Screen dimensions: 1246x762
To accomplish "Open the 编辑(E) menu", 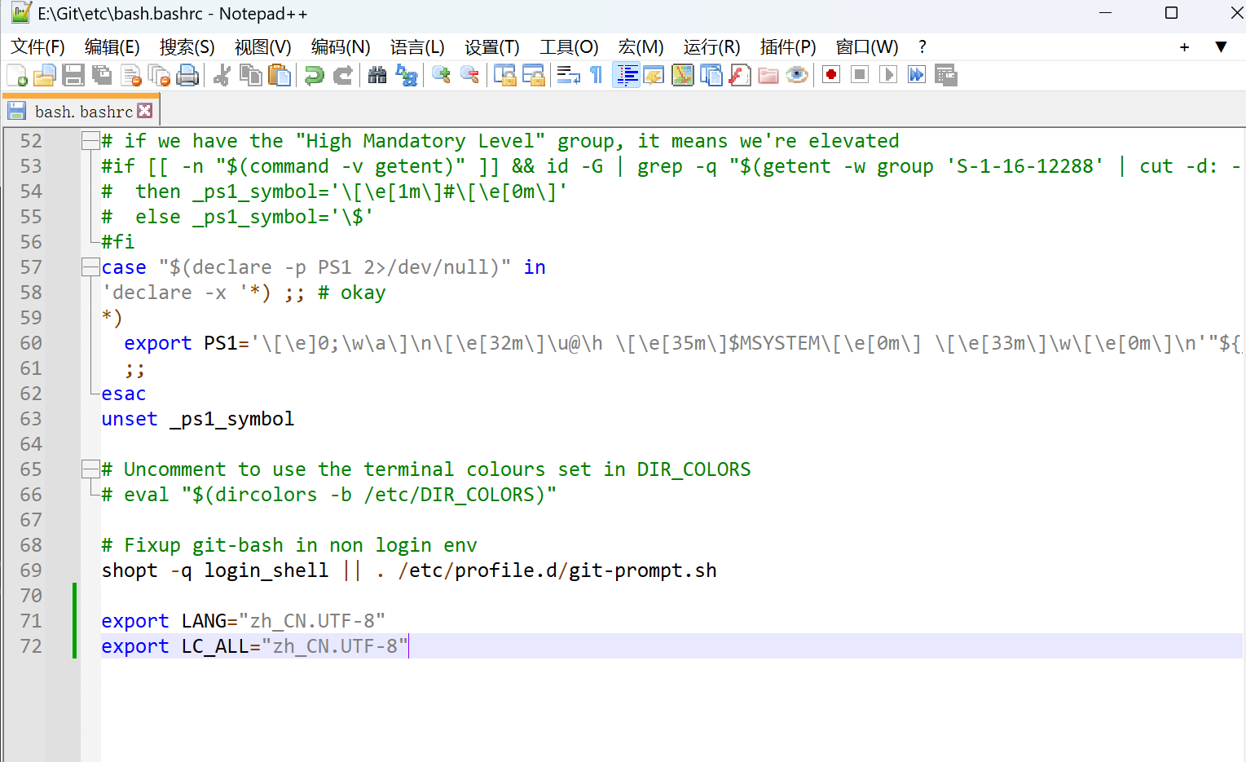I will pyautogui.click(x=112, y=47).
